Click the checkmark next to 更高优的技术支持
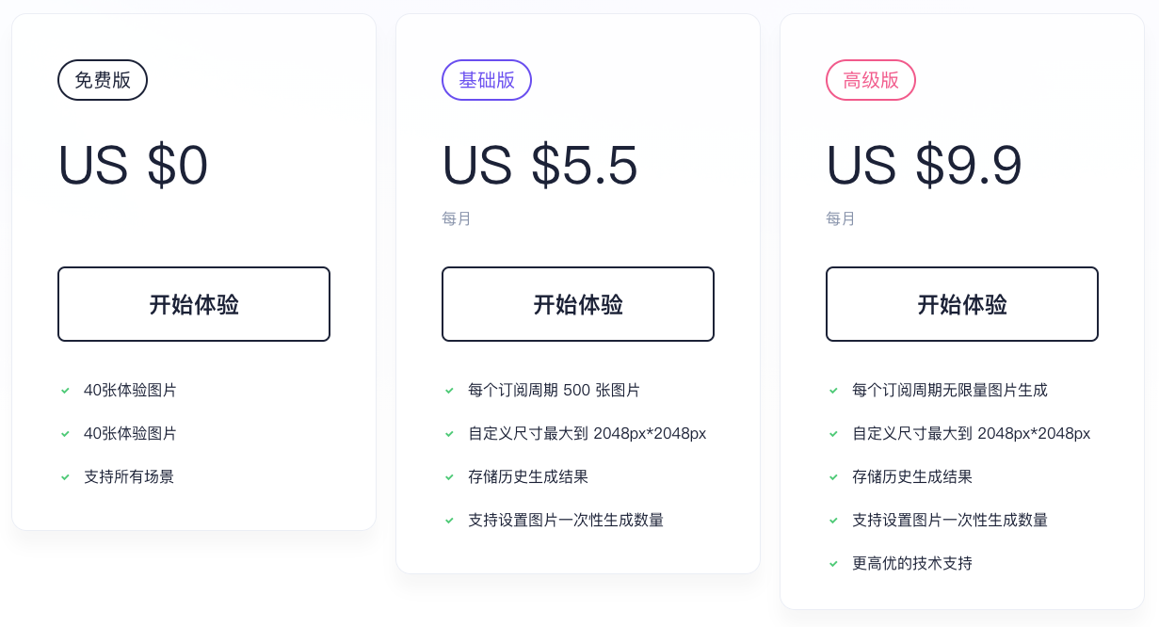 833,564
